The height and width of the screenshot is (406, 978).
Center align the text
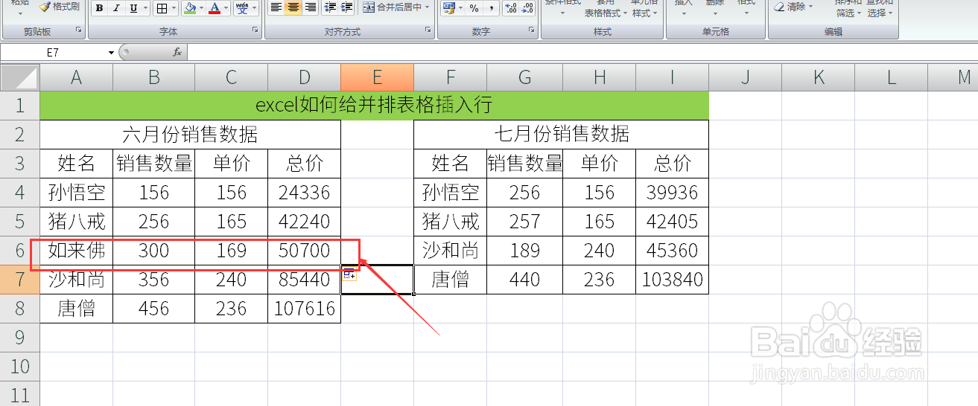coord(293,7)
